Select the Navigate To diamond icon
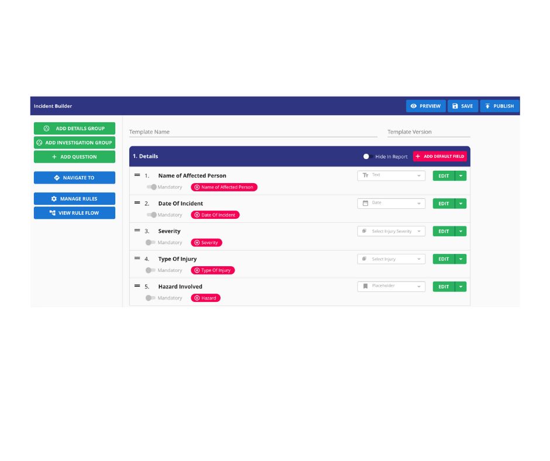 click(x=57, y=178)
